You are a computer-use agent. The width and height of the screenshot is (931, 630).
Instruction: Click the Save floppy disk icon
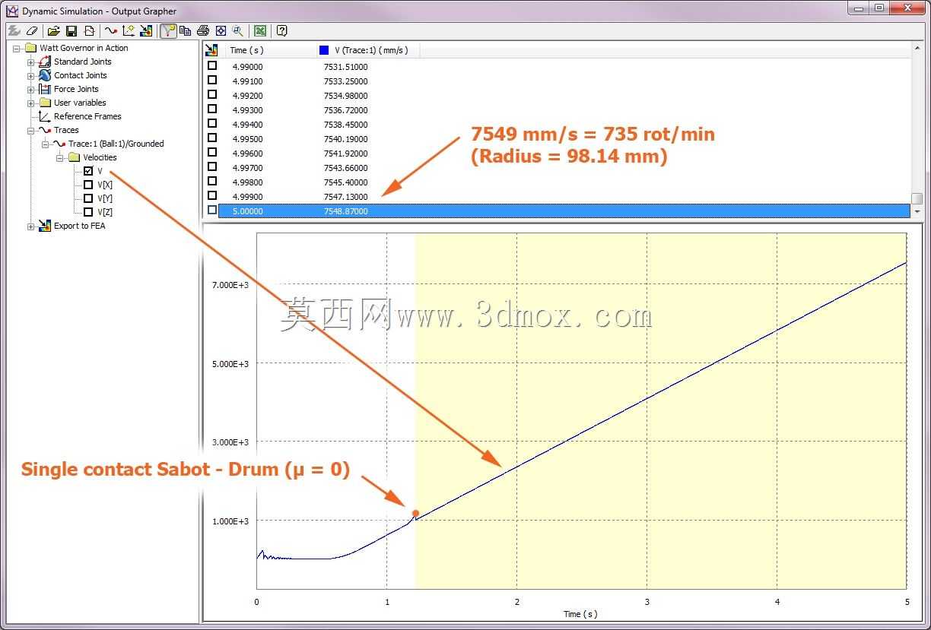point(71,31)
